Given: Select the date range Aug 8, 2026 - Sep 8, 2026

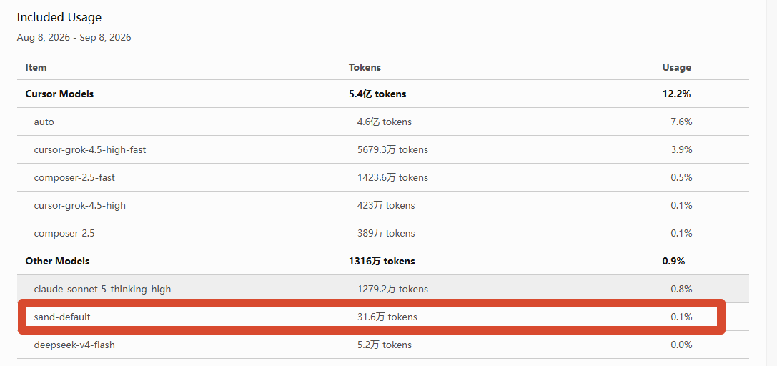Looking at the screenshot, I should tap(74, 38).
